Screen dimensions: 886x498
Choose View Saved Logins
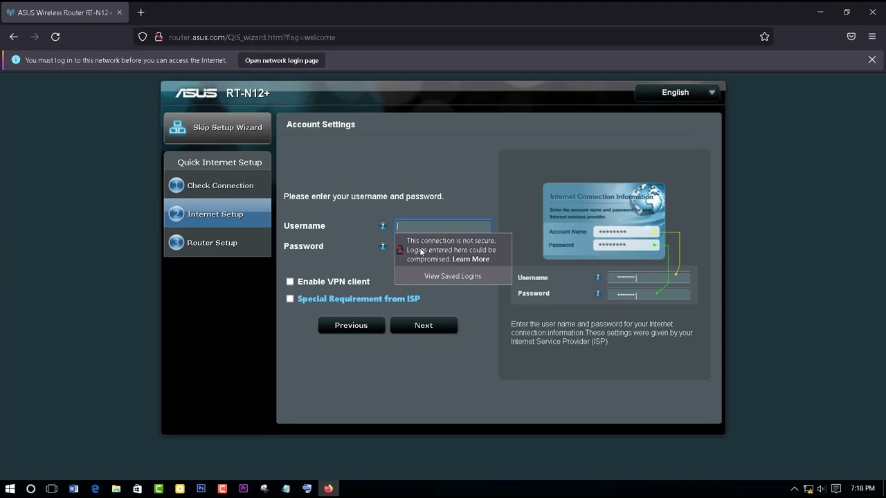click(x=453, y=276)
